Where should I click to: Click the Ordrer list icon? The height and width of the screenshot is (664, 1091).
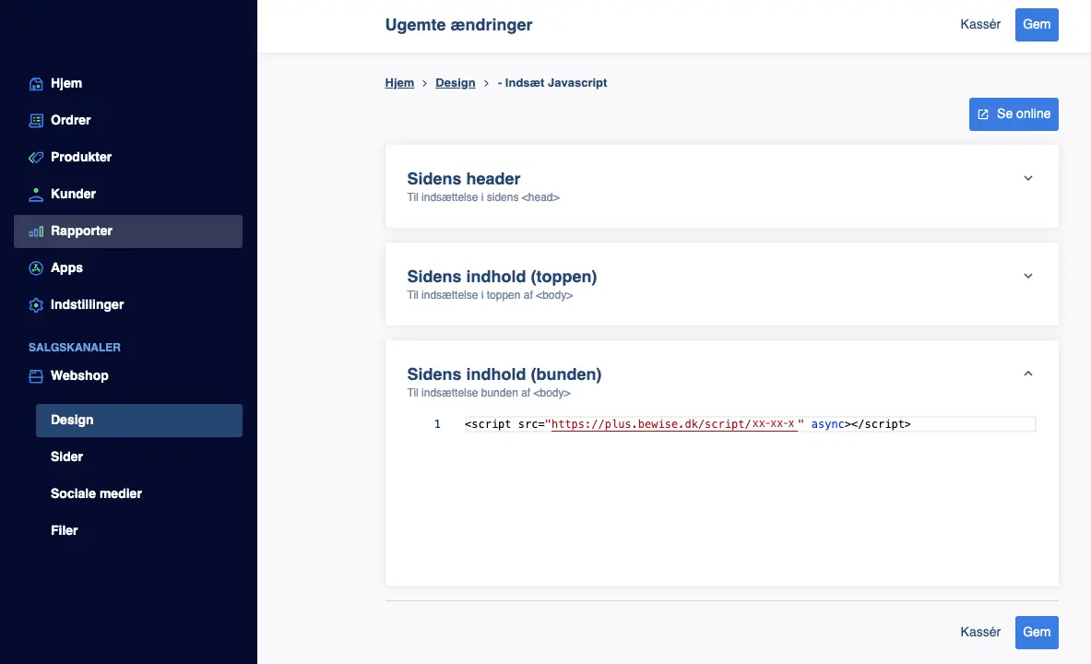tap(36, 121)
